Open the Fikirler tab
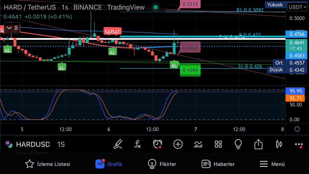This screenshot has width=309, height=174. [x=162, y=164]
